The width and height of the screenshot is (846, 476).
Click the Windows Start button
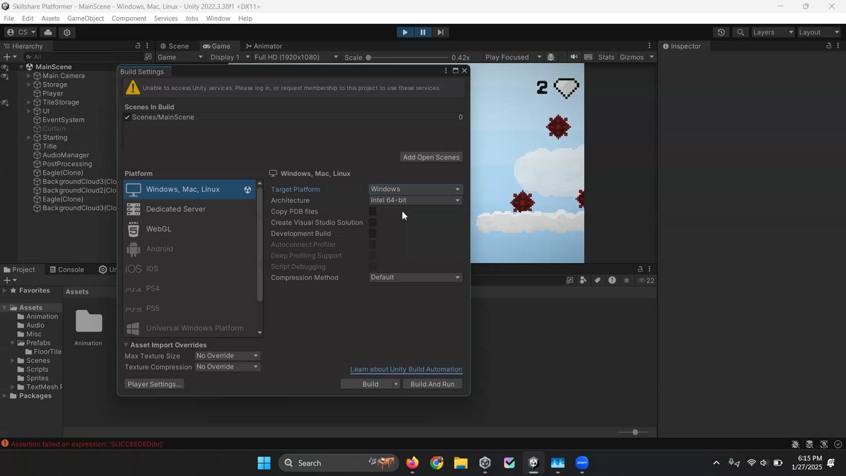pyautogui.click(x=264, y=463)
